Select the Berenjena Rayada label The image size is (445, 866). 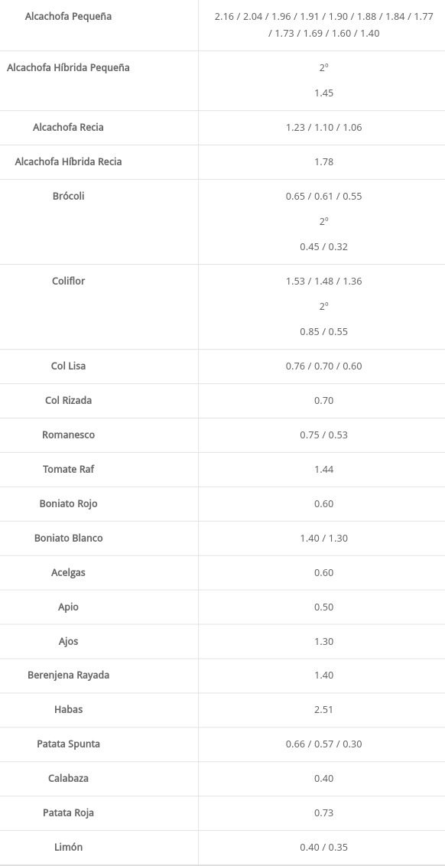click(69, 675)
